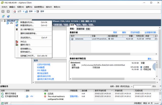The height and width of the screenshot is (105, 162).
Task: Click the 删除 datastore link
Action: tap(124, 32)
